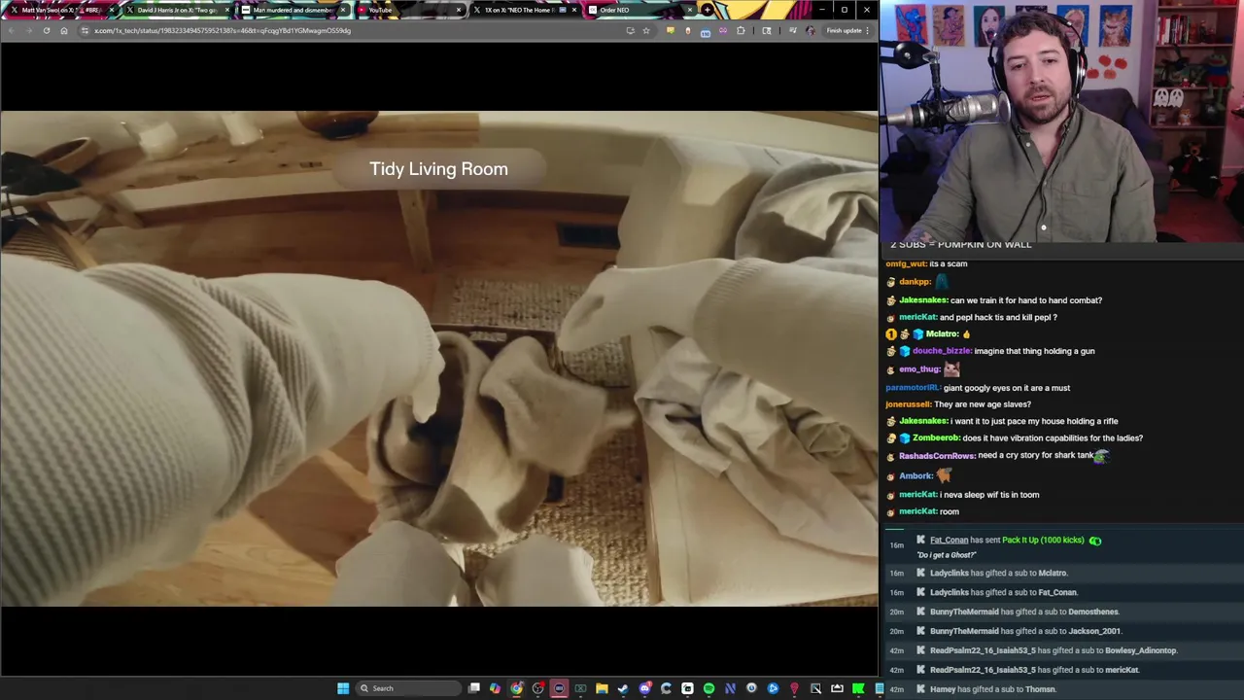1244x700 pixels.
Task: Click username Zombeerob in chat
Action: (935, 438)
